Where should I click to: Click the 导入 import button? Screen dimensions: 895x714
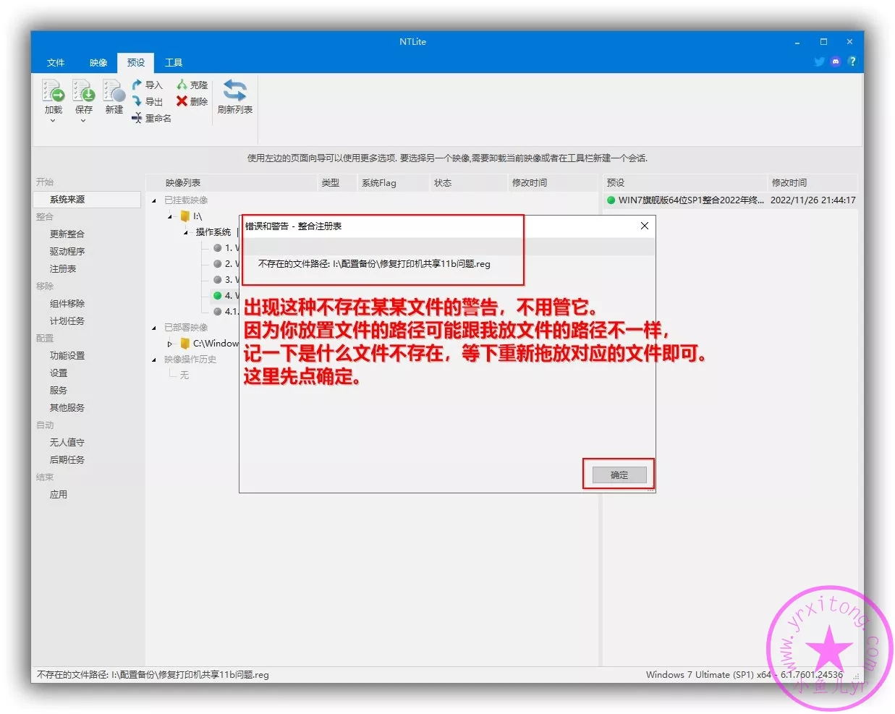[x=148, y=85]
